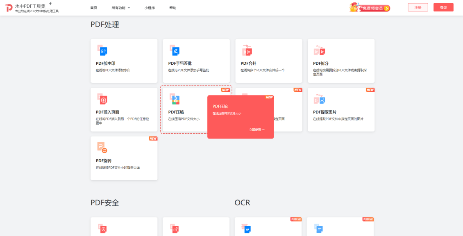Click the PDF插入页面 card description text
Screen dimensions: 463x236
pos(122,121)
